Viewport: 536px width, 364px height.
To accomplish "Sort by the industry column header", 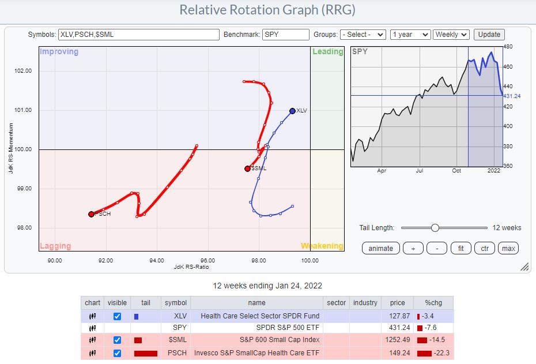I will [x=365, y=303].
